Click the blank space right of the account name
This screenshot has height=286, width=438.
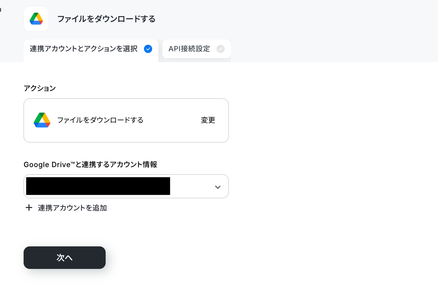coord(191,186)
